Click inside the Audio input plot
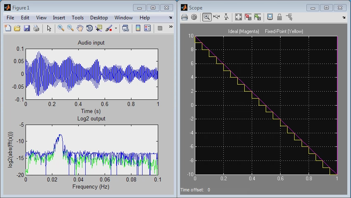Screen dimensions: 351x198 tap(91, 74)
